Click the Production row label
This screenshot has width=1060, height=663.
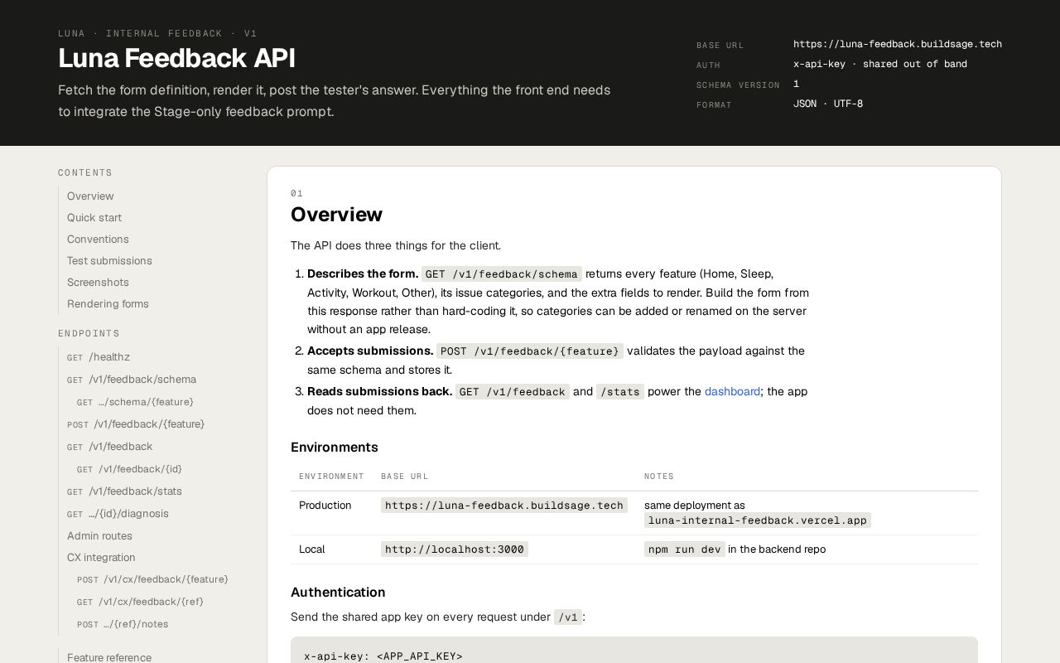point(325,506)
